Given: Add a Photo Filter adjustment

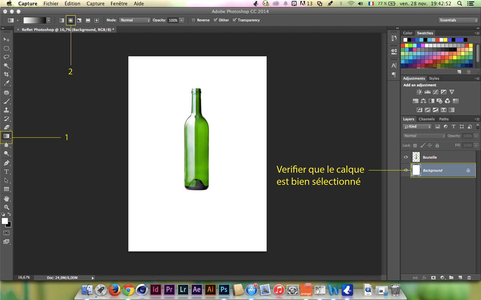Looking at the screenshot, I should 440,101.
